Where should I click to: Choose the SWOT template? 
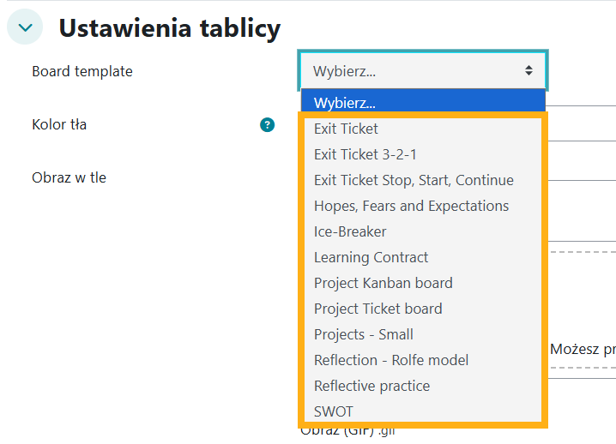333,411
